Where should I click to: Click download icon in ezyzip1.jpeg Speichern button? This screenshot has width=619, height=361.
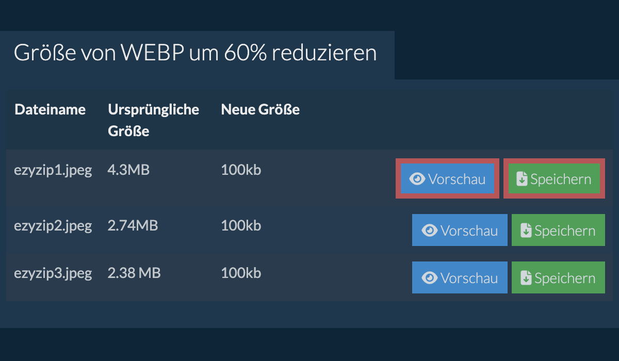pyautogui.click(x=522, y=179)
